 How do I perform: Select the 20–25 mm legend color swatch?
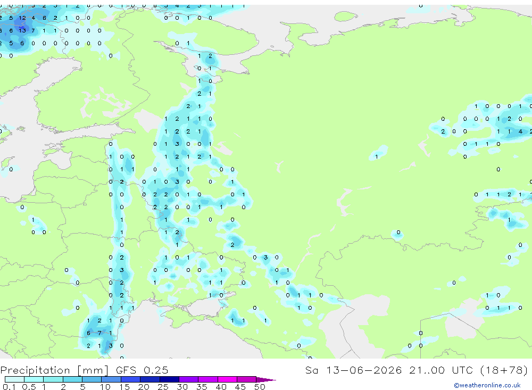point(150,379)
